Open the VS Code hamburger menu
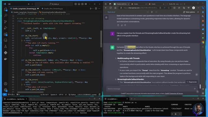This screenshot has height=117, width=208. [x=9, y=4]
